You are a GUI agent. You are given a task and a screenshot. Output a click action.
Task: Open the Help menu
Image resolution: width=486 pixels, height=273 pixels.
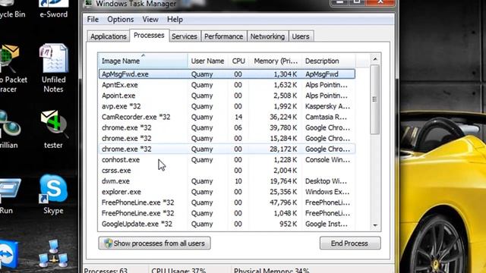pos(175,20)
